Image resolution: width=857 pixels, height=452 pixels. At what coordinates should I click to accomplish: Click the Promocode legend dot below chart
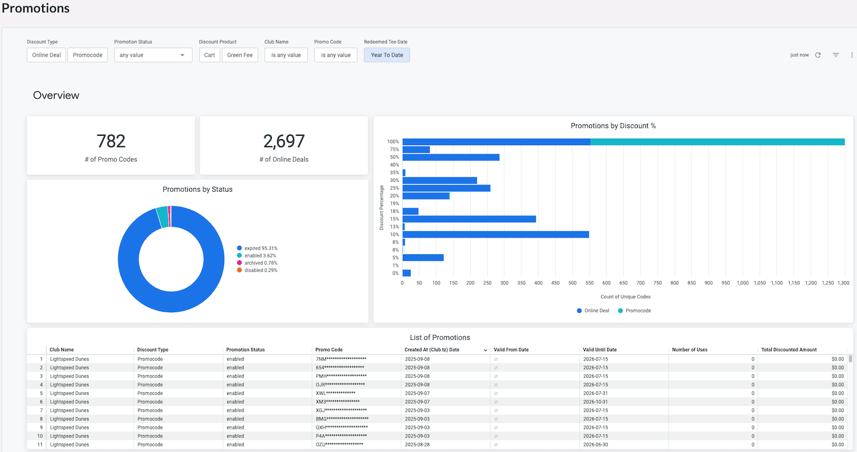click(620, 311)
